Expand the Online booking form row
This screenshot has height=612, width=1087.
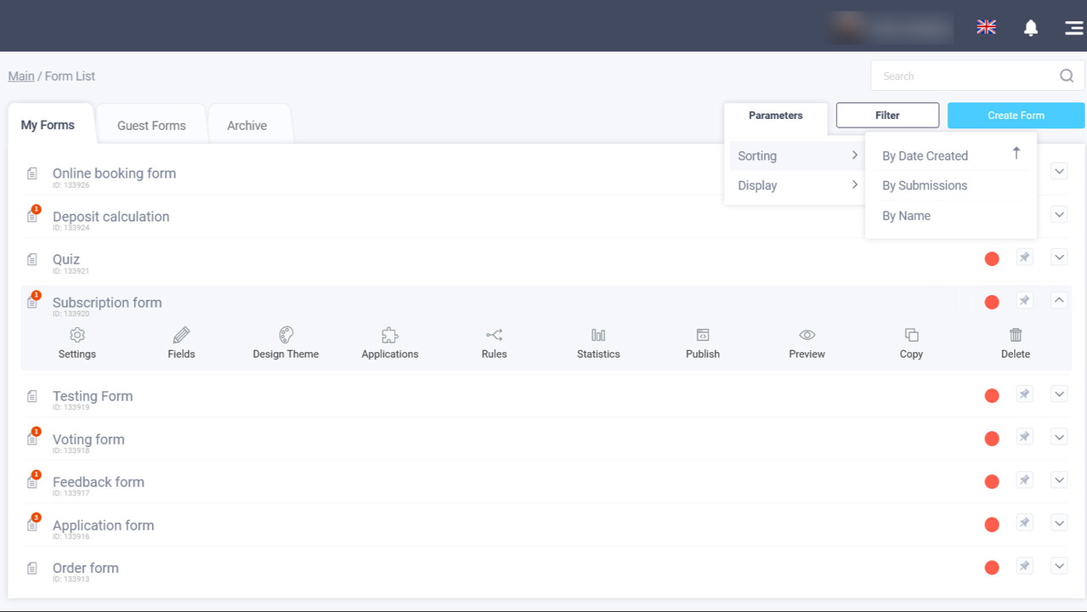point(1059,172)
